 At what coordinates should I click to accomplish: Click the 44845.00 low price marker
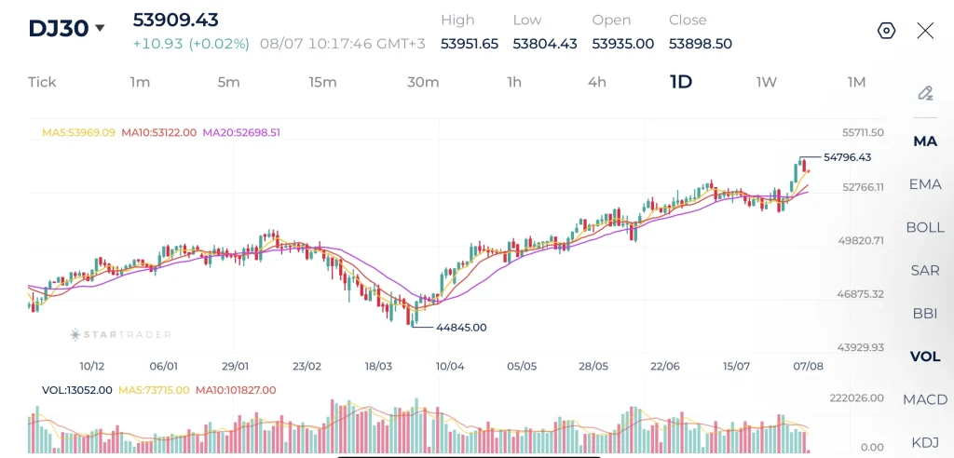(461, 328)
